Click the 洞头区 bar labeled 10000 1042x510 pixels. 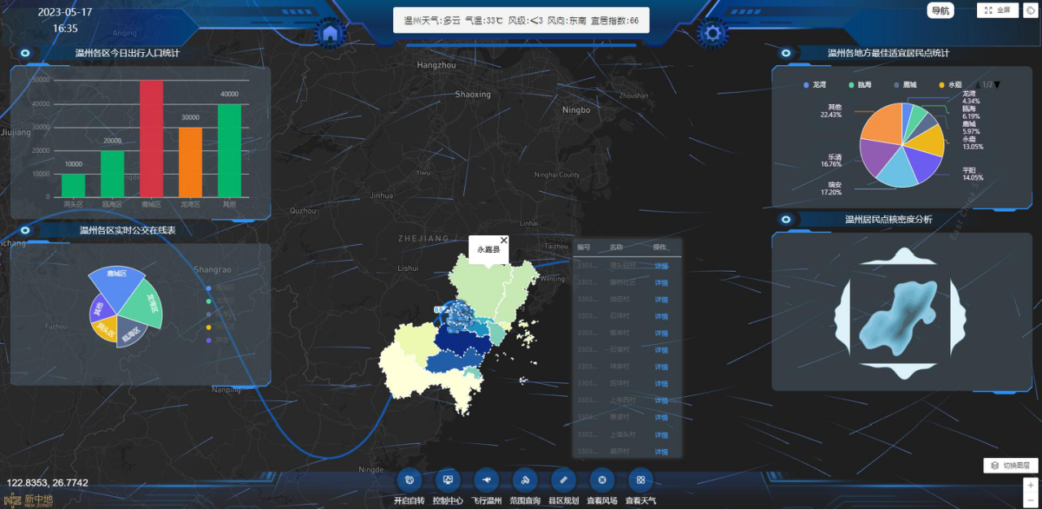click(x=73, y=185)
